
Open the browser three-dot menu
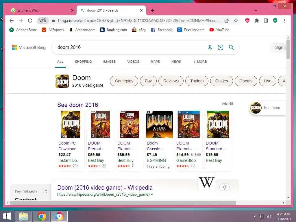(x=284, y=21)
